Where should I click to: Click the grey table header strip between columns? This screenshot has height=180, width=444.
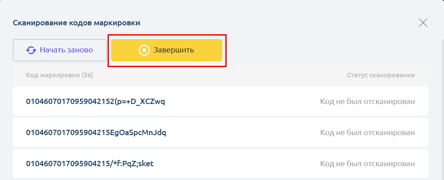[221, 75]
